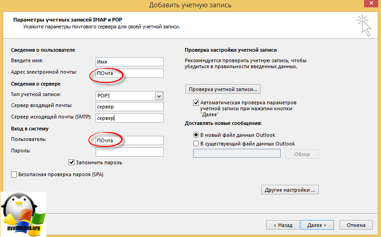Click the Обзор browse button
Screen dimensions: 381x237
tap(302, 154)
